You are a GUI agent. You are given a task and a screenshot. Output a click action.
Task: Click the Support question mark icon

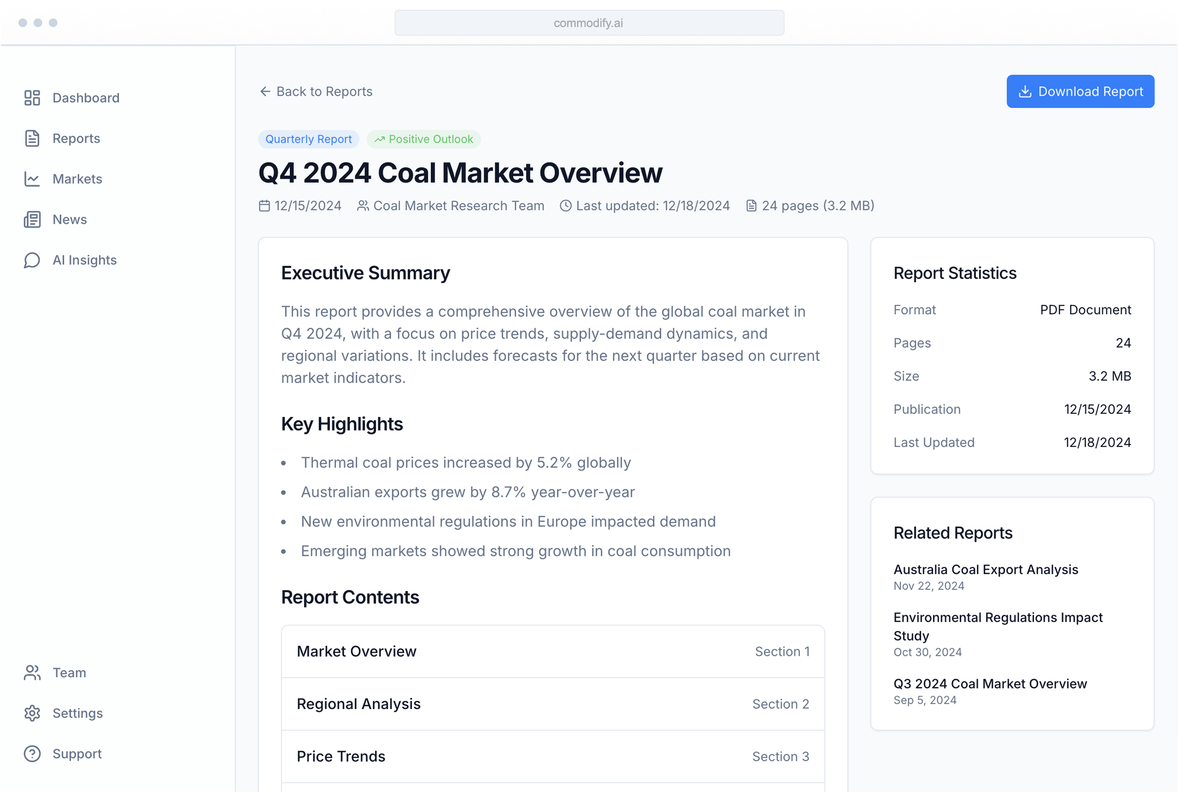pos(32,753)
